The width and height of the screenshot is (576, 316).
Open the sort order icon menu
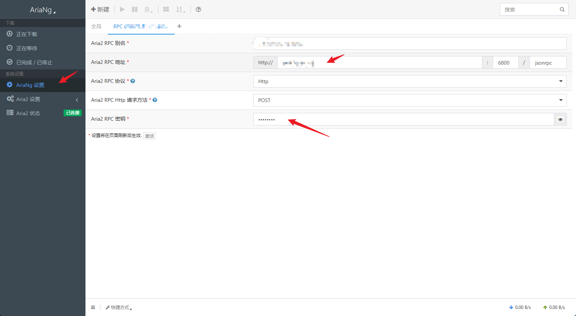pos(180,9)
